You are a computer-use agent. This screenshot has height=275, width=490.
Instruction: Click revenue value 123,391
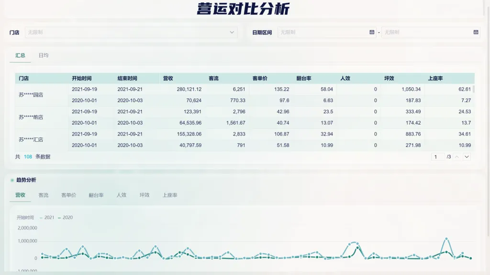coord(192,112)
